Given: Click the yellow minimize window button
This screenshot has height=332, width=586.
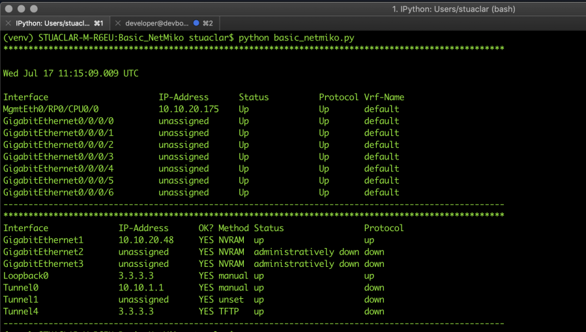Looking at the screenshot, I should (22, 8).
